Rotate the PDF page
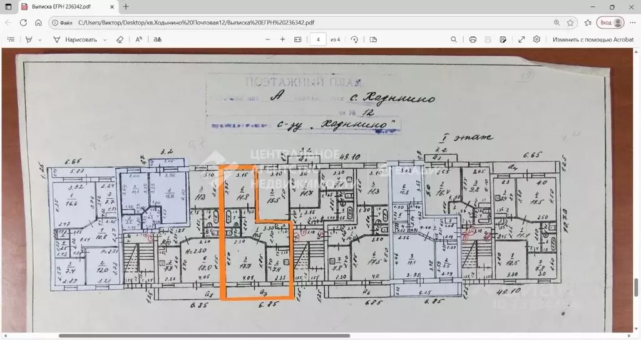This screenshot has width=641, height=340. 354,39
